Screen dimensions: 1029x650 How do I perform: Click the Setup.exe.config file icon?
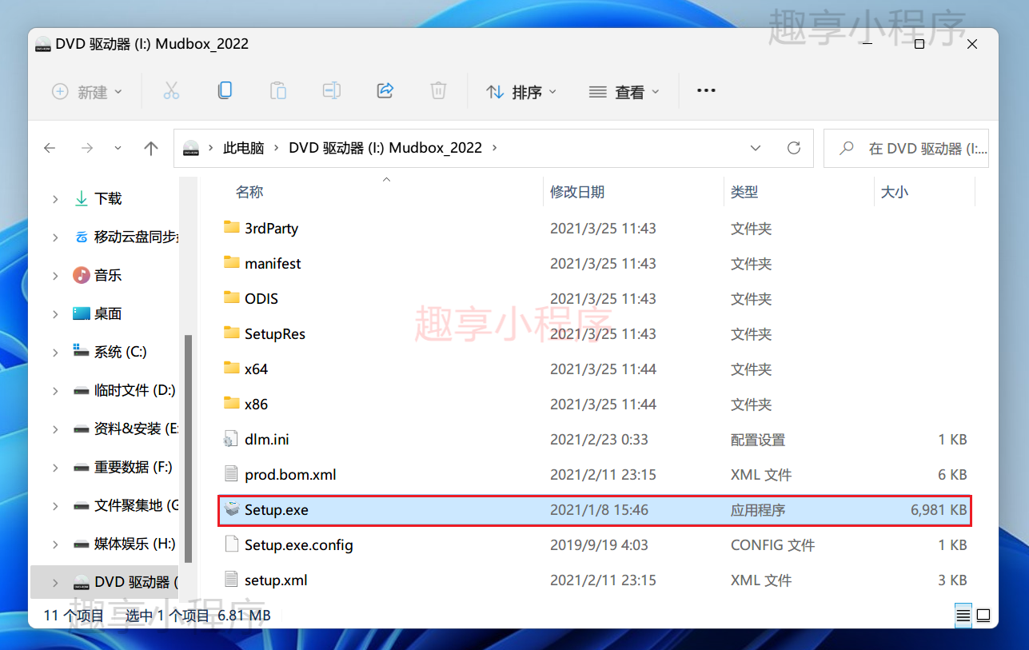pyautogui.click(x=232, y=544)
